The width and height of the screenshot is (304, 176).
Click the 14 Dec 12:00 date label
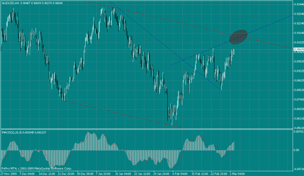(x=47, y=174)
